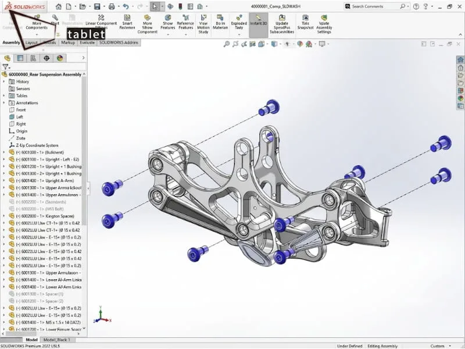Open the View Settings monitor icon
Screen dimensions: 465x349
322,44
